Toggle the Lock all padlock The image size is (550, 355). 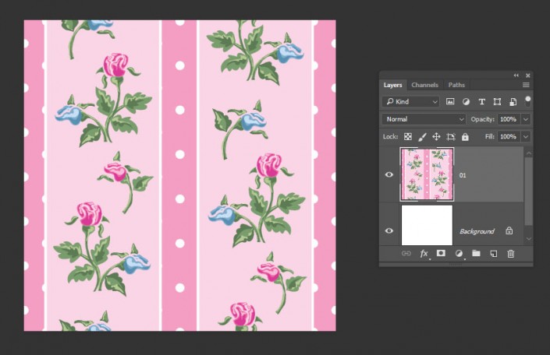(x=465, y=137)
